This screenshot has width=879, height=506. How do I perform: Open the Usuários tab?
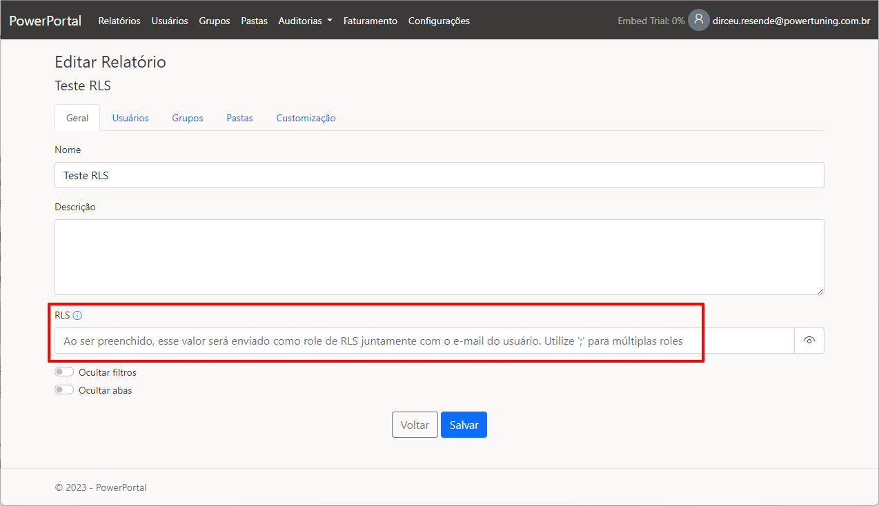tap(130, 118)
